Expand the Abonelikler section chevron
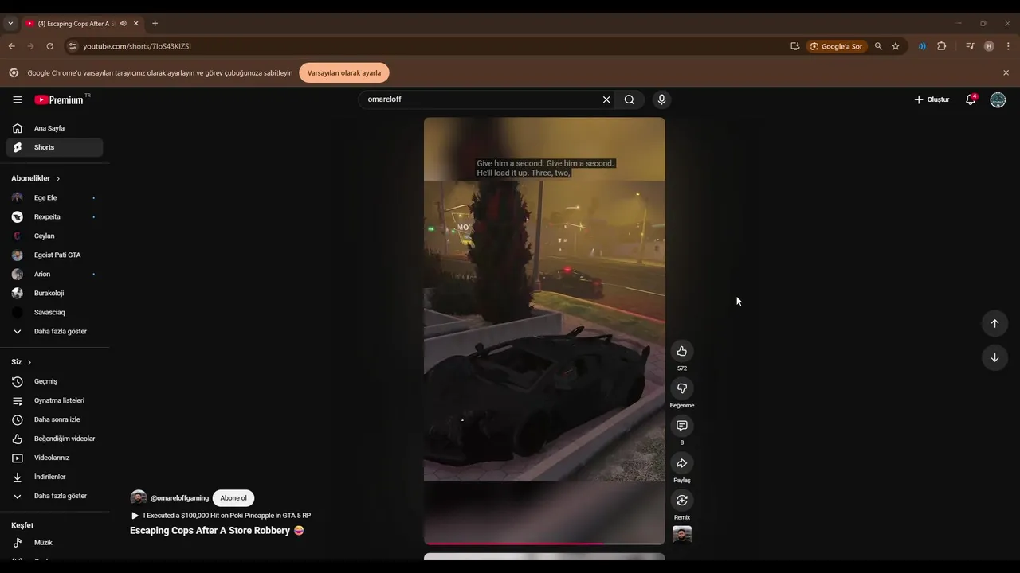This screenshot has height=573, width=1020. click(58, 178)
